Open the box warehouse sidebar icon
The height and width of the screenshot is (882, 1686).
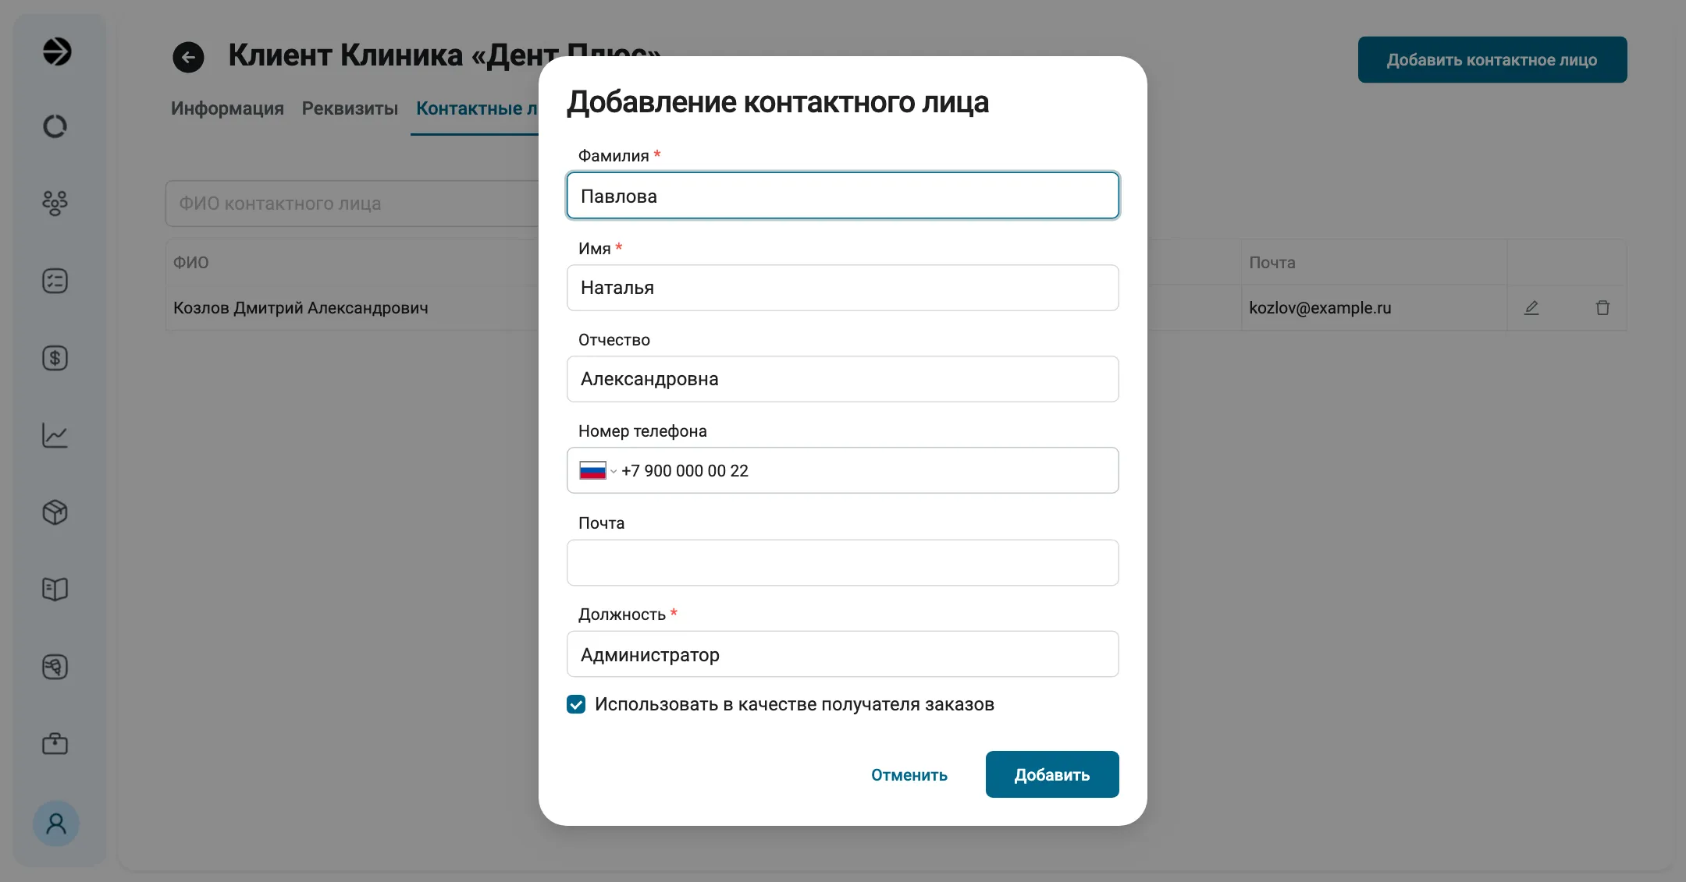pyautogui.click(x=55, y=512)
